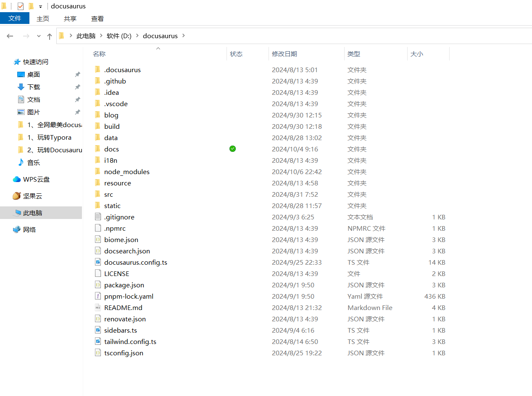Open 图片 in the navigation pane

(34, 112)
